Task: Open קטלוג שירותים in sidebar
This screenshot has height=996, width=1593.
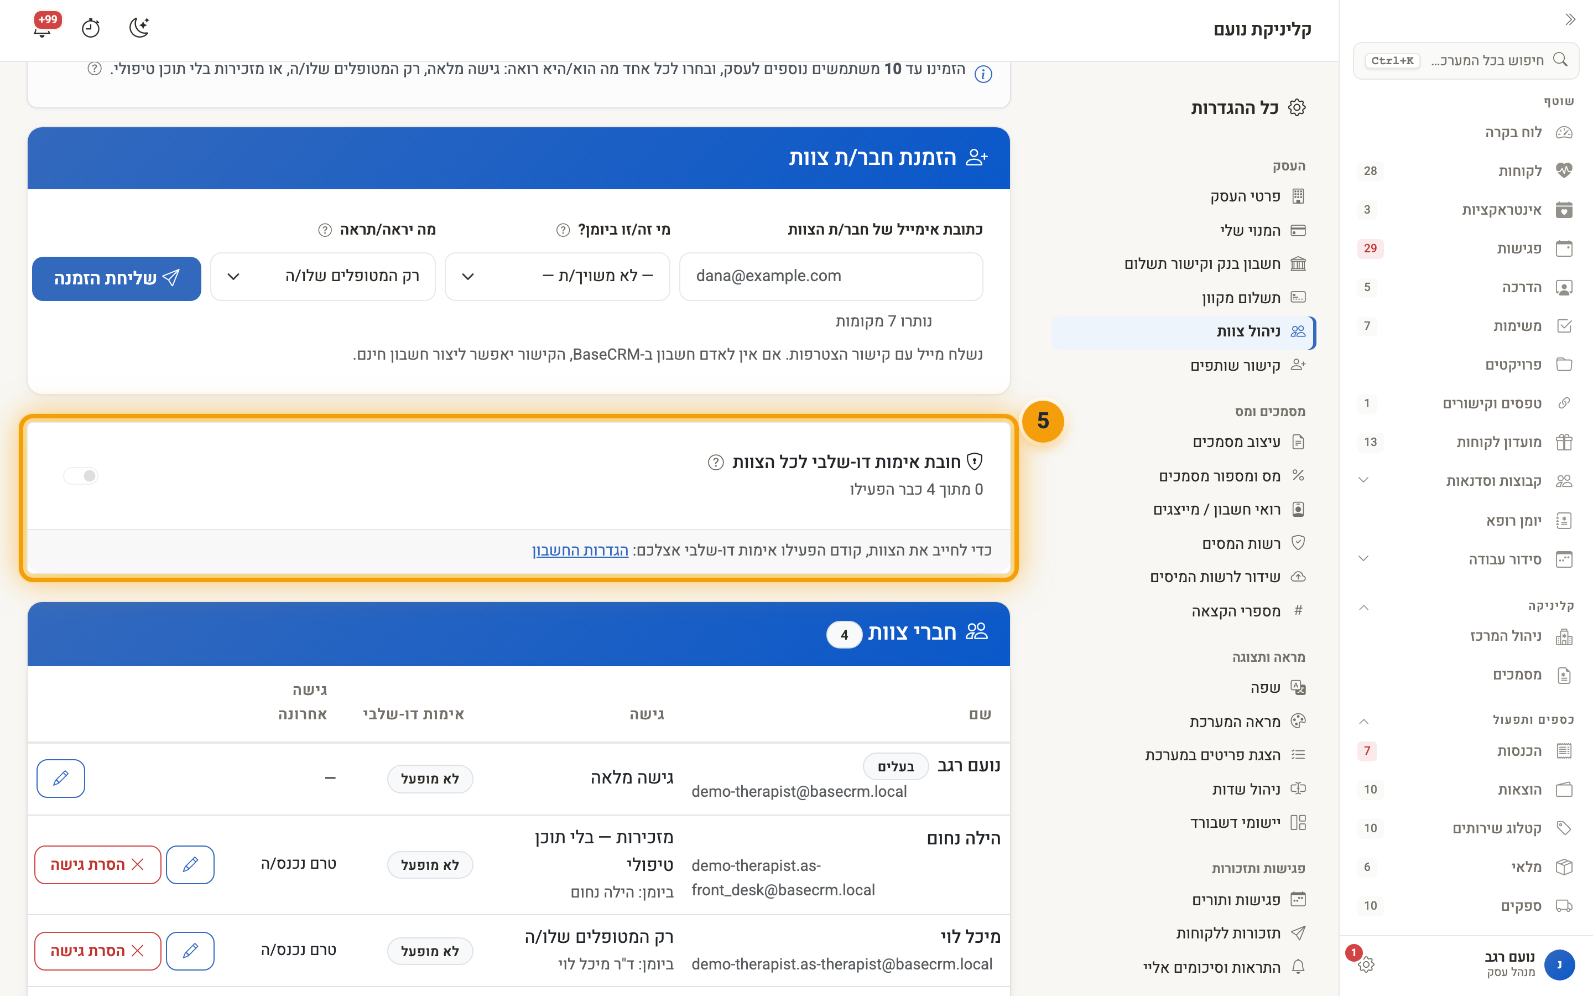Action: tap(1465, 829)
